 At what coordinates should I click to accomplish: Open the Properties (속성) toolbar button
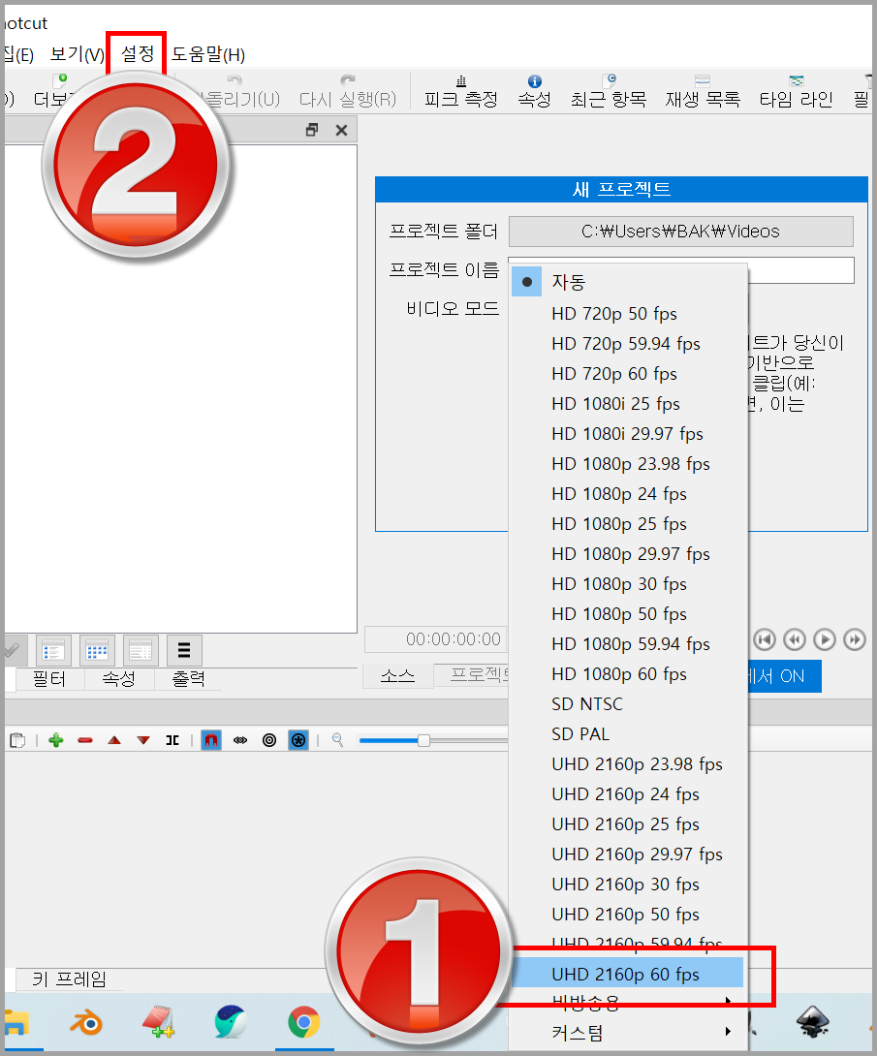[x=534, y=92]
